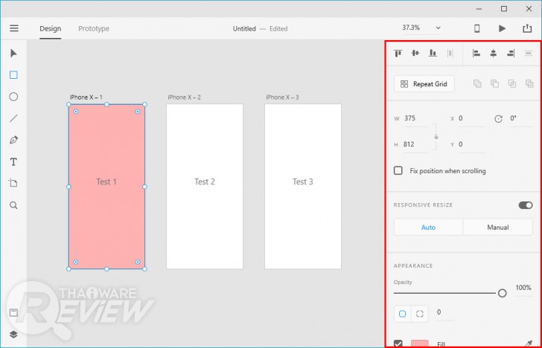Select the iPhone X – 2 artboard label
Viewport: 542px width, 348px height.
click(184, 97)
